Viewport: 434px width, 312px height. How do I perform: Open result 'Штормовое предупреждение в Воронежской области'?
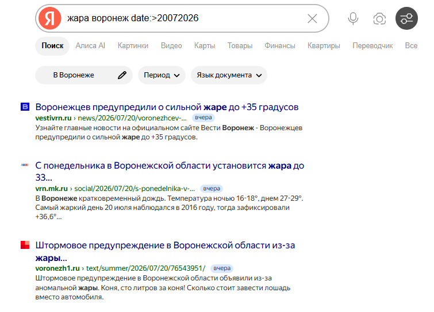coord(165,251)
